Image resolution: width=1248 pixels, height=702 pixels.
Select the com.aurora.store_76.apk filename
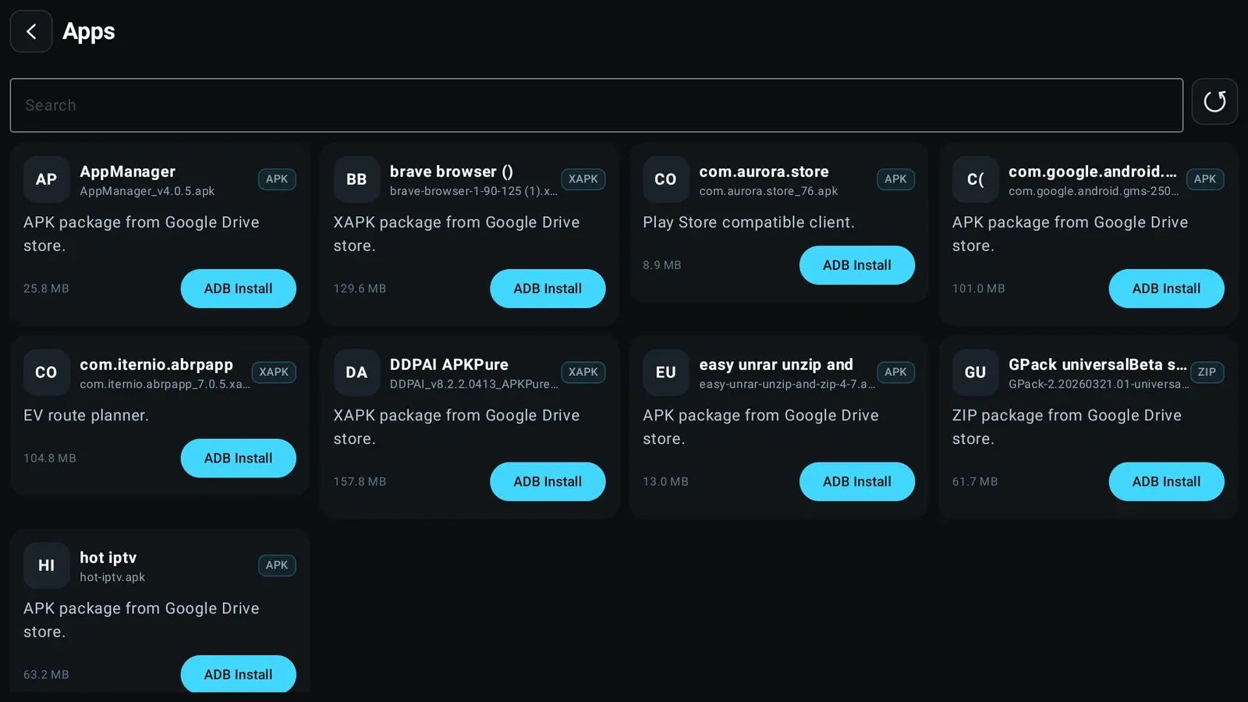pos(768,191)
